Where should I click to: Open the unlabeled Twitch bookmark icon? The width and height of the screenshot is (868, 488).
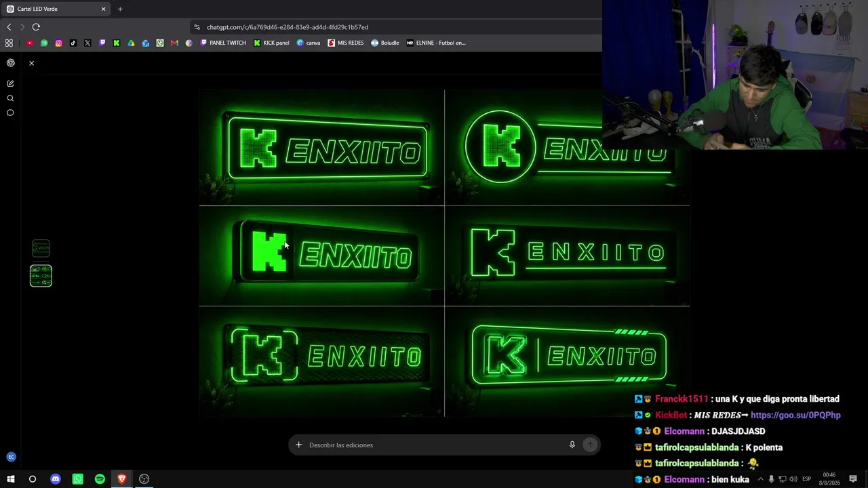click(102, 43)
